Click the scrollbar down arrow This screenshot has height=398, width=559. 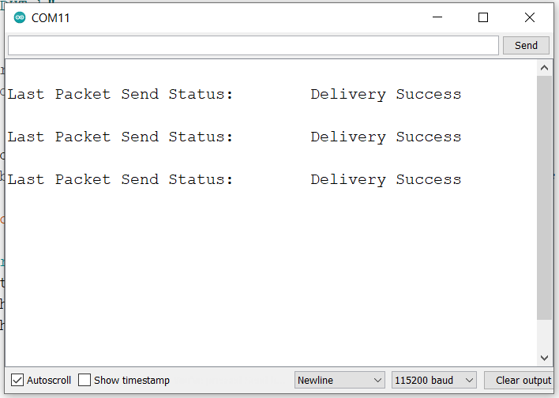point(544,358)
